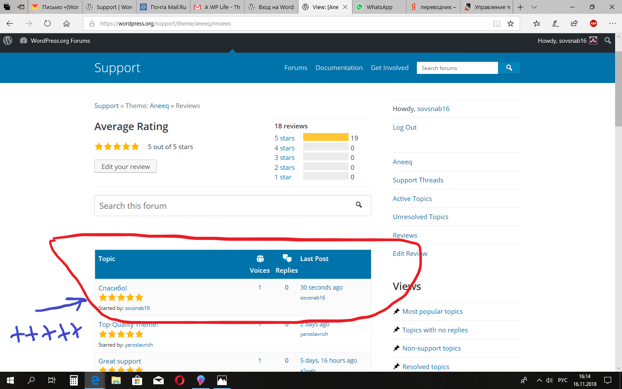Viewport: 622px width, 389px height.
Task: Open the Adblock Plus extension
Action: (593, 24)
